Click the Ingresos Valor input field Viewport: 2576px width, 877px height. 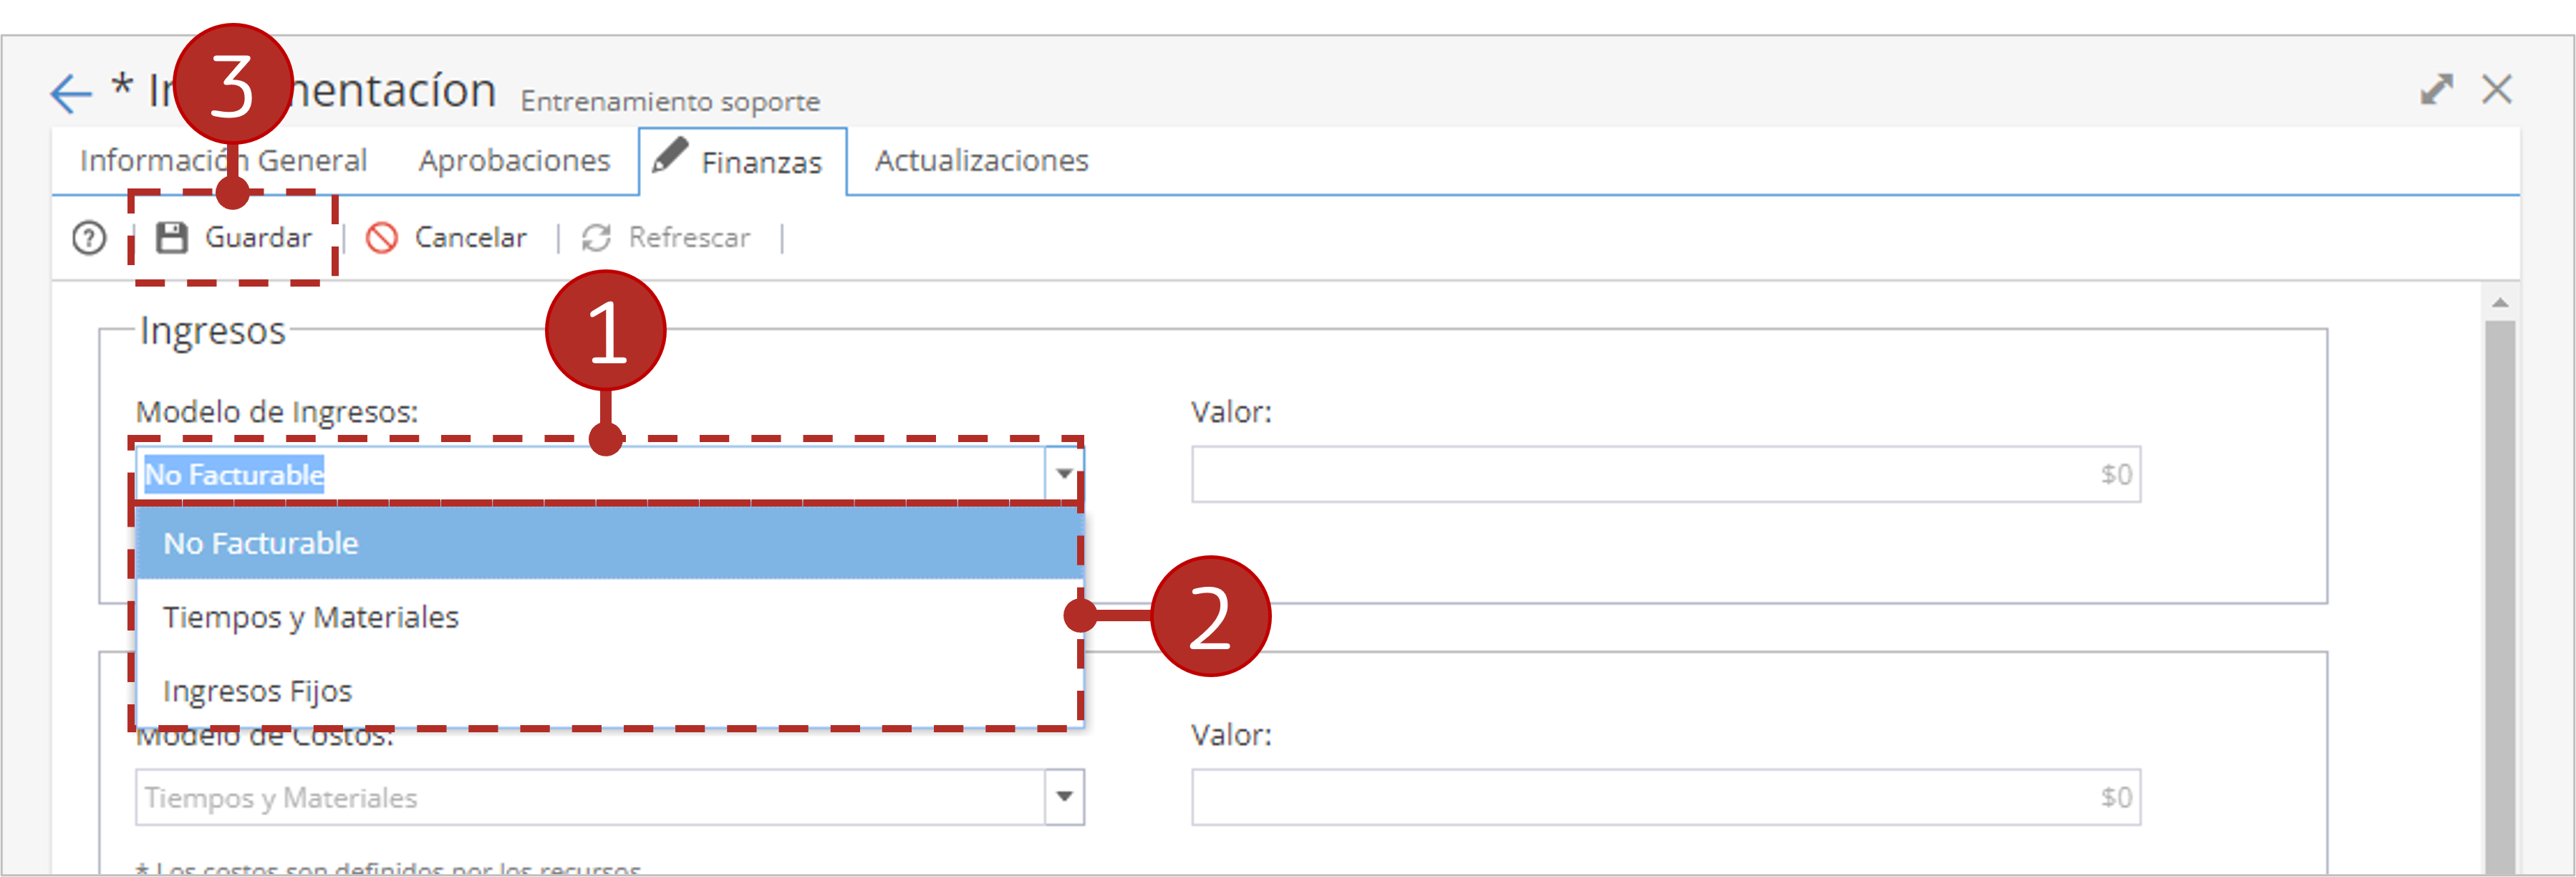pyautogui.click(x=1666, y=474)
